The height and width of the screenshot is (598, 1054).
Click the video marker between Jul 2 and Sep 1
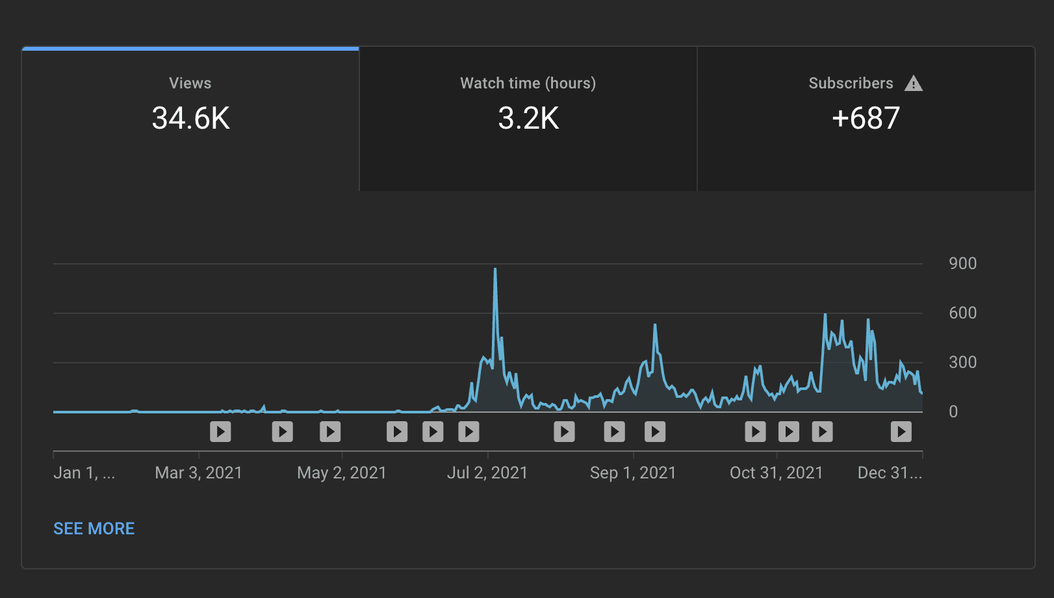click(564, 431)
